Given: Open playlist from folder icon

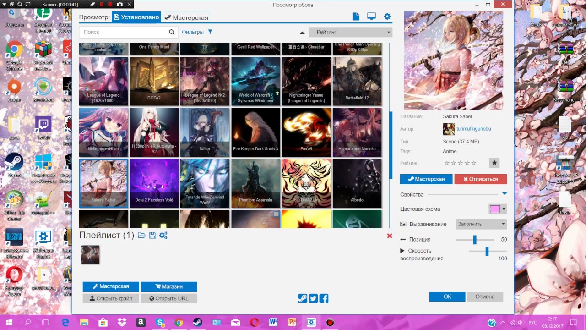Looking at the screenshot, I should click(142, 235).
